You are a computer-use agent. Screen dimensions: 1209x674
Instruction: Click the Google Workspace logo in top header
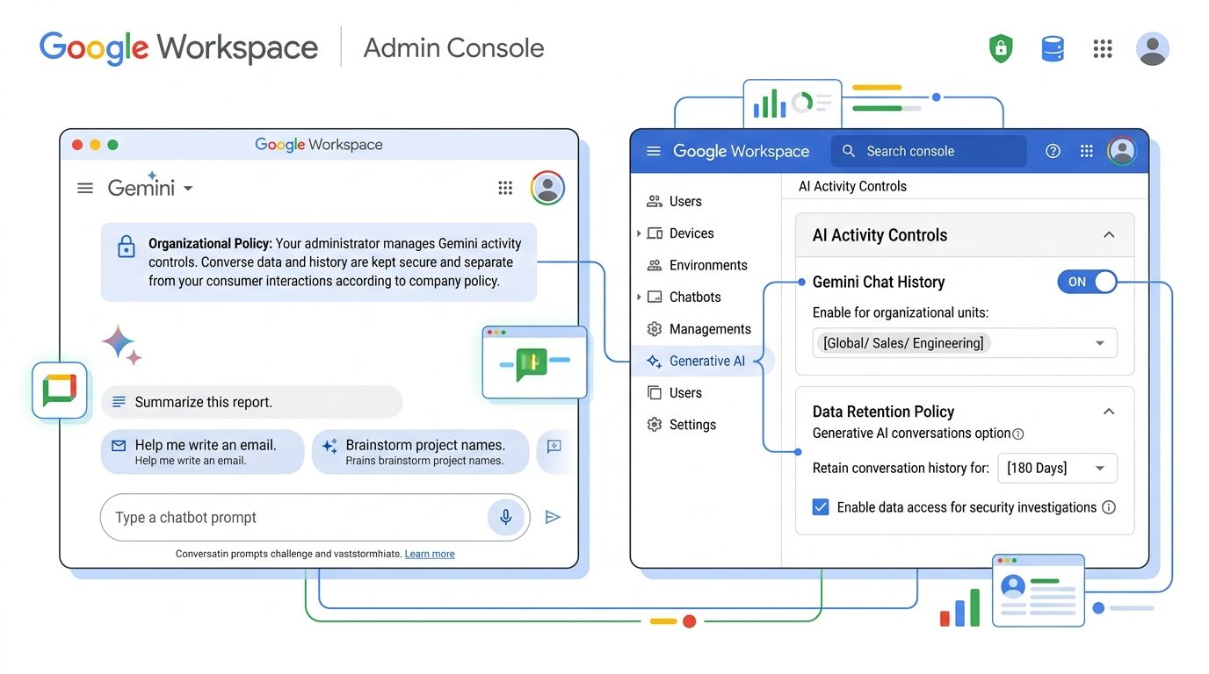178,48
